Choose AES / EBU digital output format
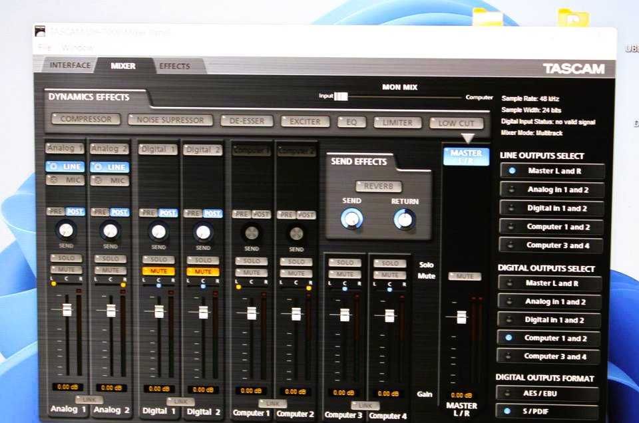The height and width of the screenshot is (423, 639). (547, 393)
